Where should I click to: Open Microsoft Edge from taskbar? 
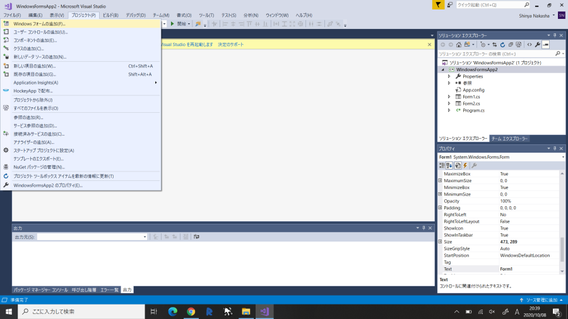pyautogui.click(x=173, y=311)
